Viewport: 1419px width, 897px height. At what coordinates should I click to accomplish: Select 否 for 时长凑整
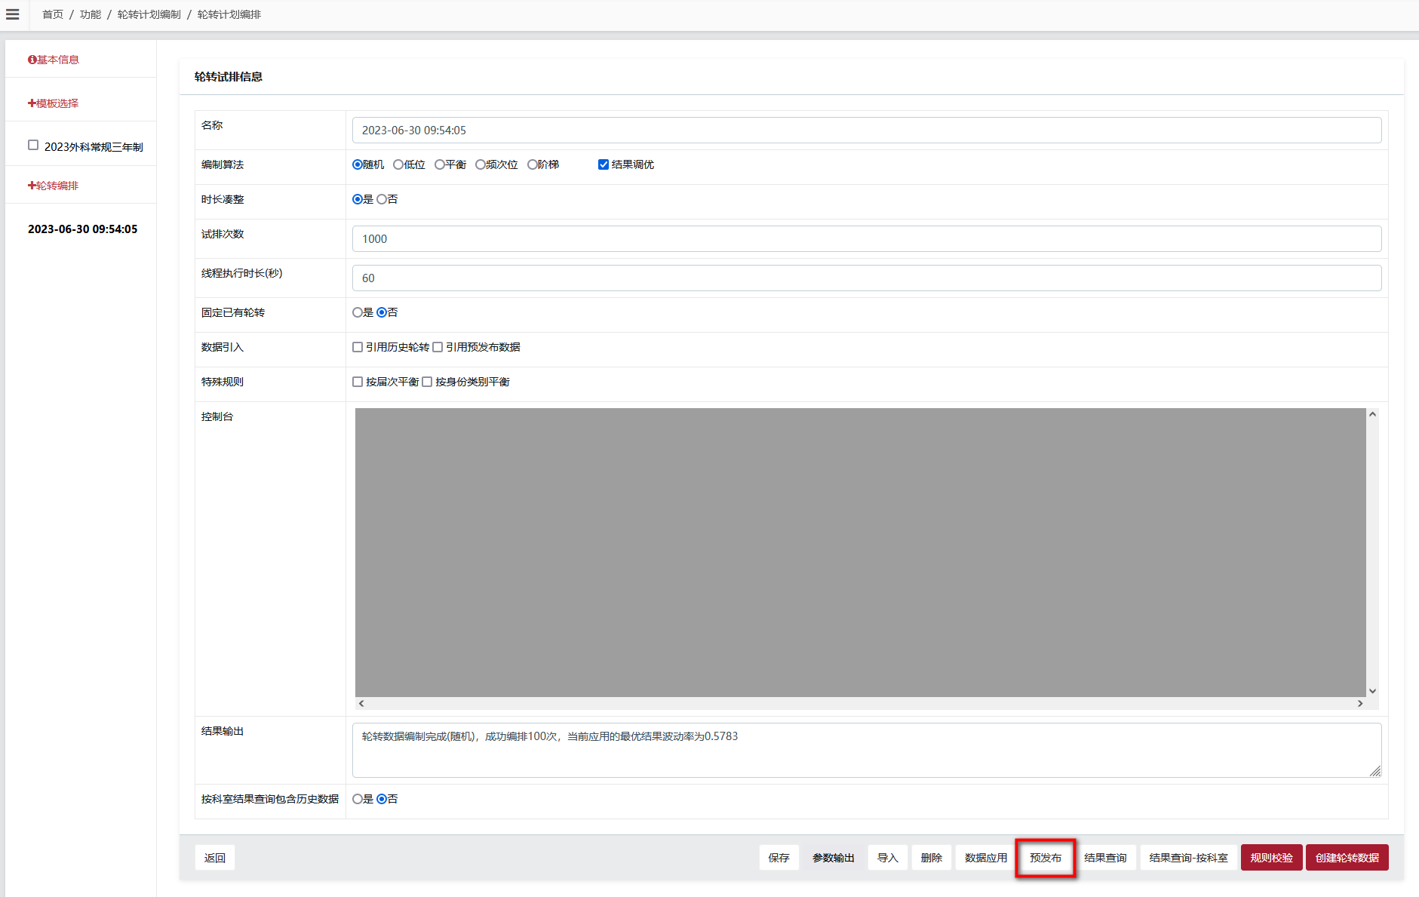[382, 199]
